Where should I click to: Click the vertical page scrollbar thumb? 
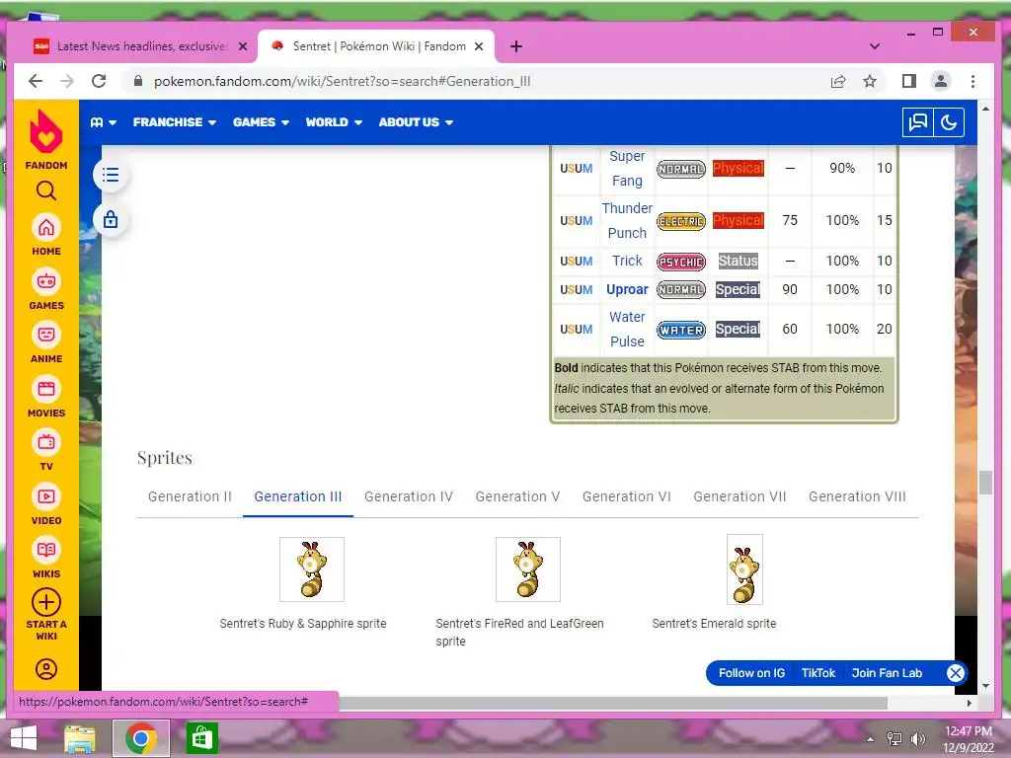(985, 482)
